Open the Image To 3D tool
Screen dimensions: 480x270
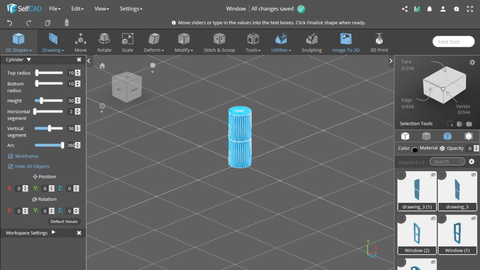pyautogui.click(x=345, y=42)
